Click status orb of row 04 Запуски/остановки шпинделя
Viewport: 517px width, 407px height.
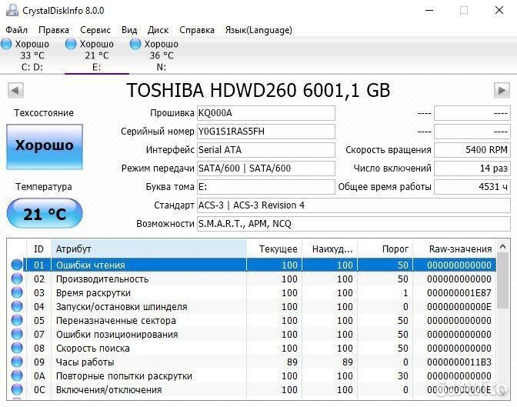pyautogui.click(x=17, y=306)
